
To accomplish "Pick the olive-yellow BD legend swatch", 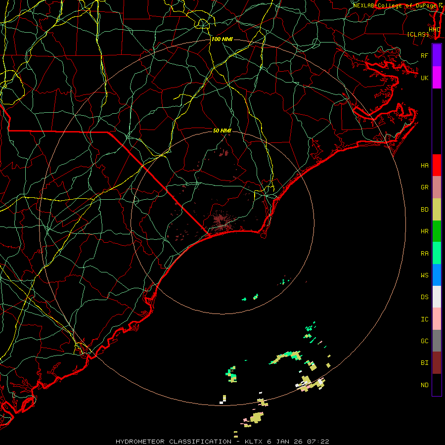I will click(437, 210).
